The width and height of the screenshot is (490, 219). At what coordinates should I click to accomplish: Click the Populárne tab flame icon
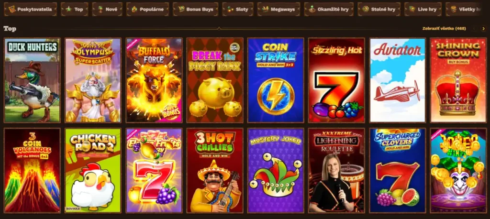tap(134, 10)
